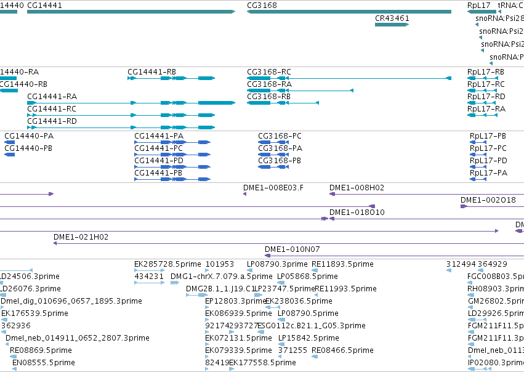Select protein CG14441-PC

[172, 155]
